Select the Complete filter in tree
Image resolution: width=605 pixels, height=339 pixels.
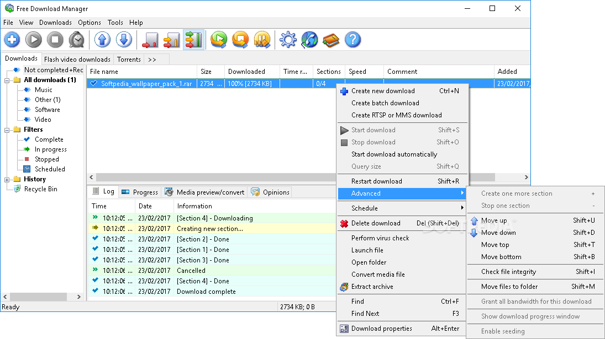(x=49, y=139)
